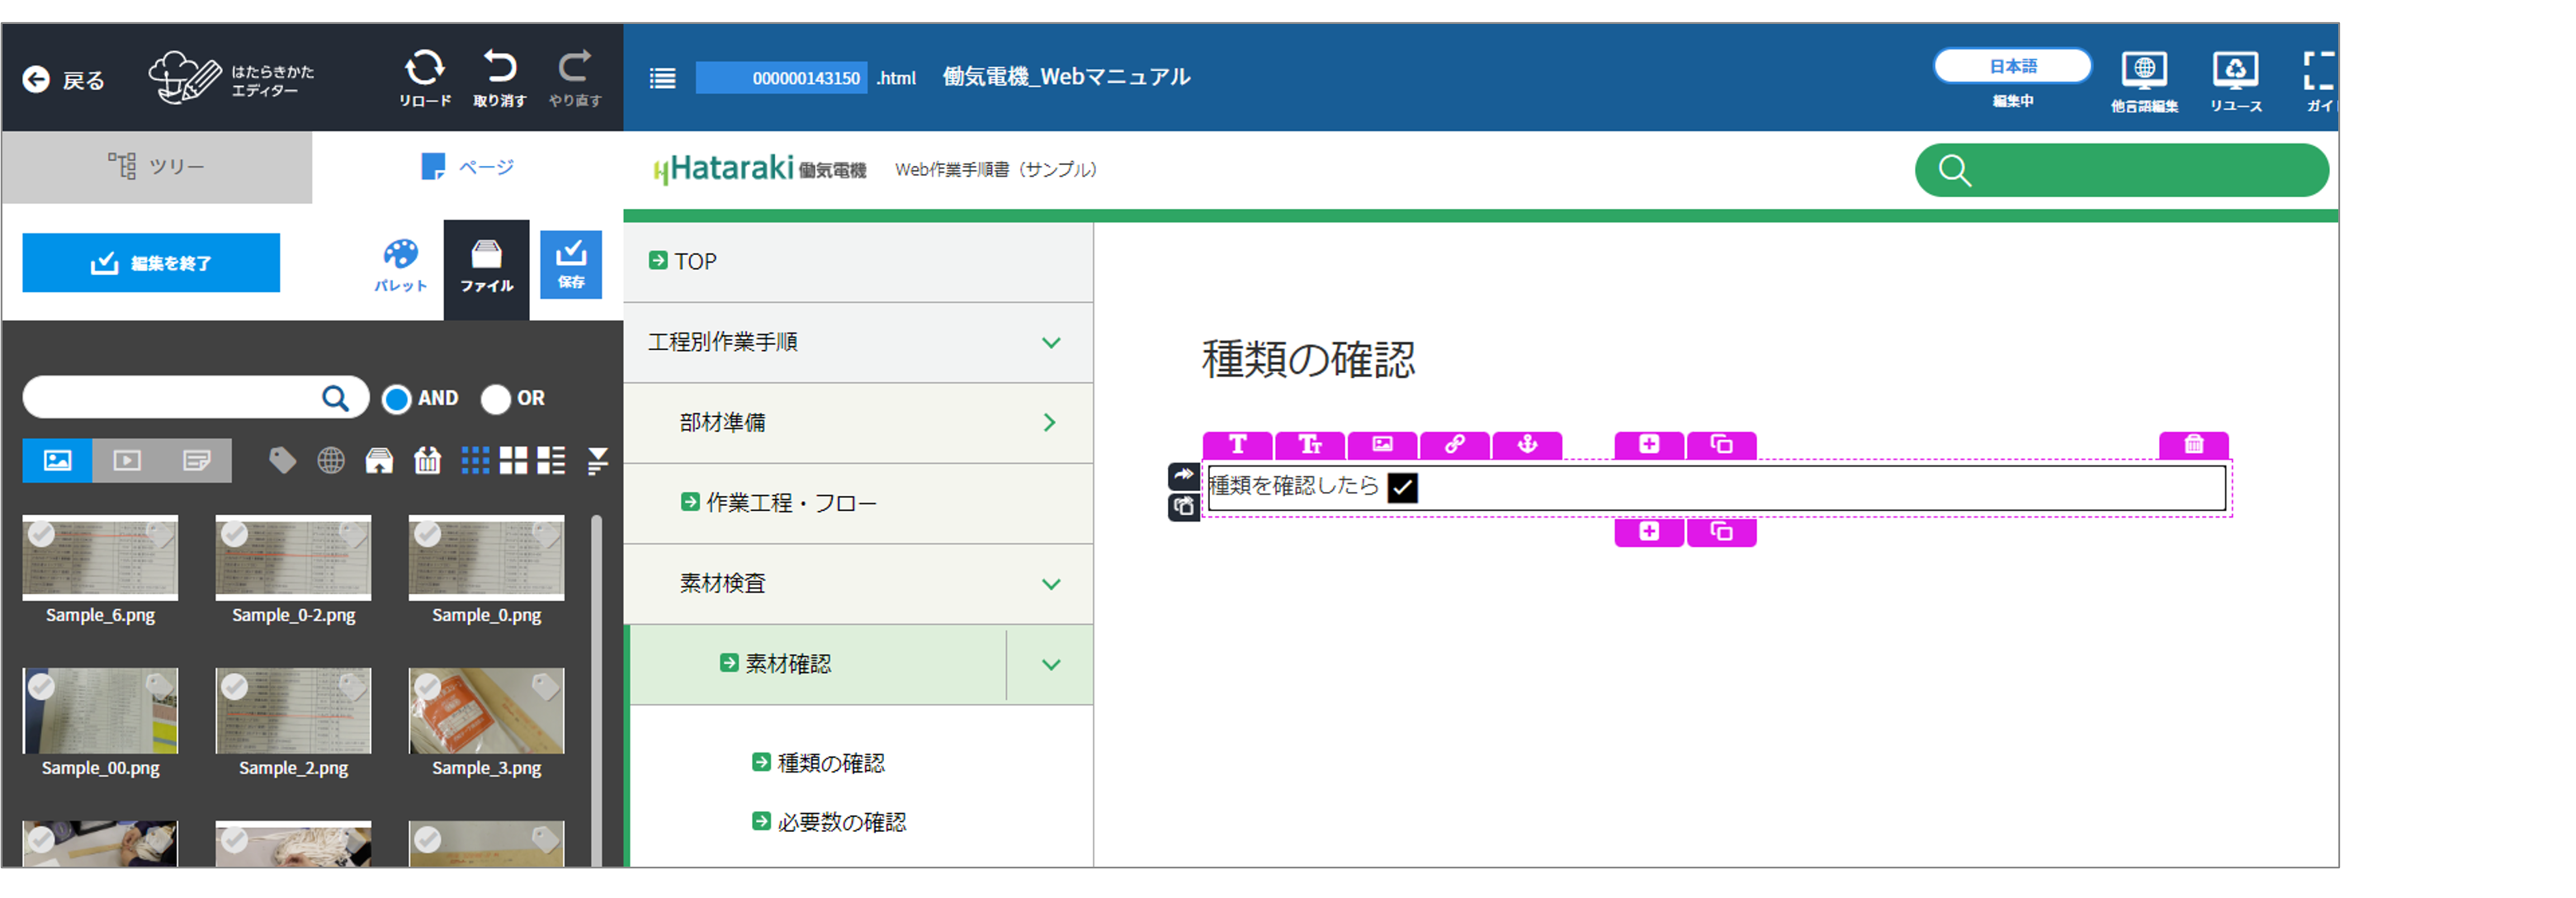Toggle the checkbox after 種類を確認したら
This screenshot has height=898, width=2576.
pyautogui.click(x=1402, y=488)
